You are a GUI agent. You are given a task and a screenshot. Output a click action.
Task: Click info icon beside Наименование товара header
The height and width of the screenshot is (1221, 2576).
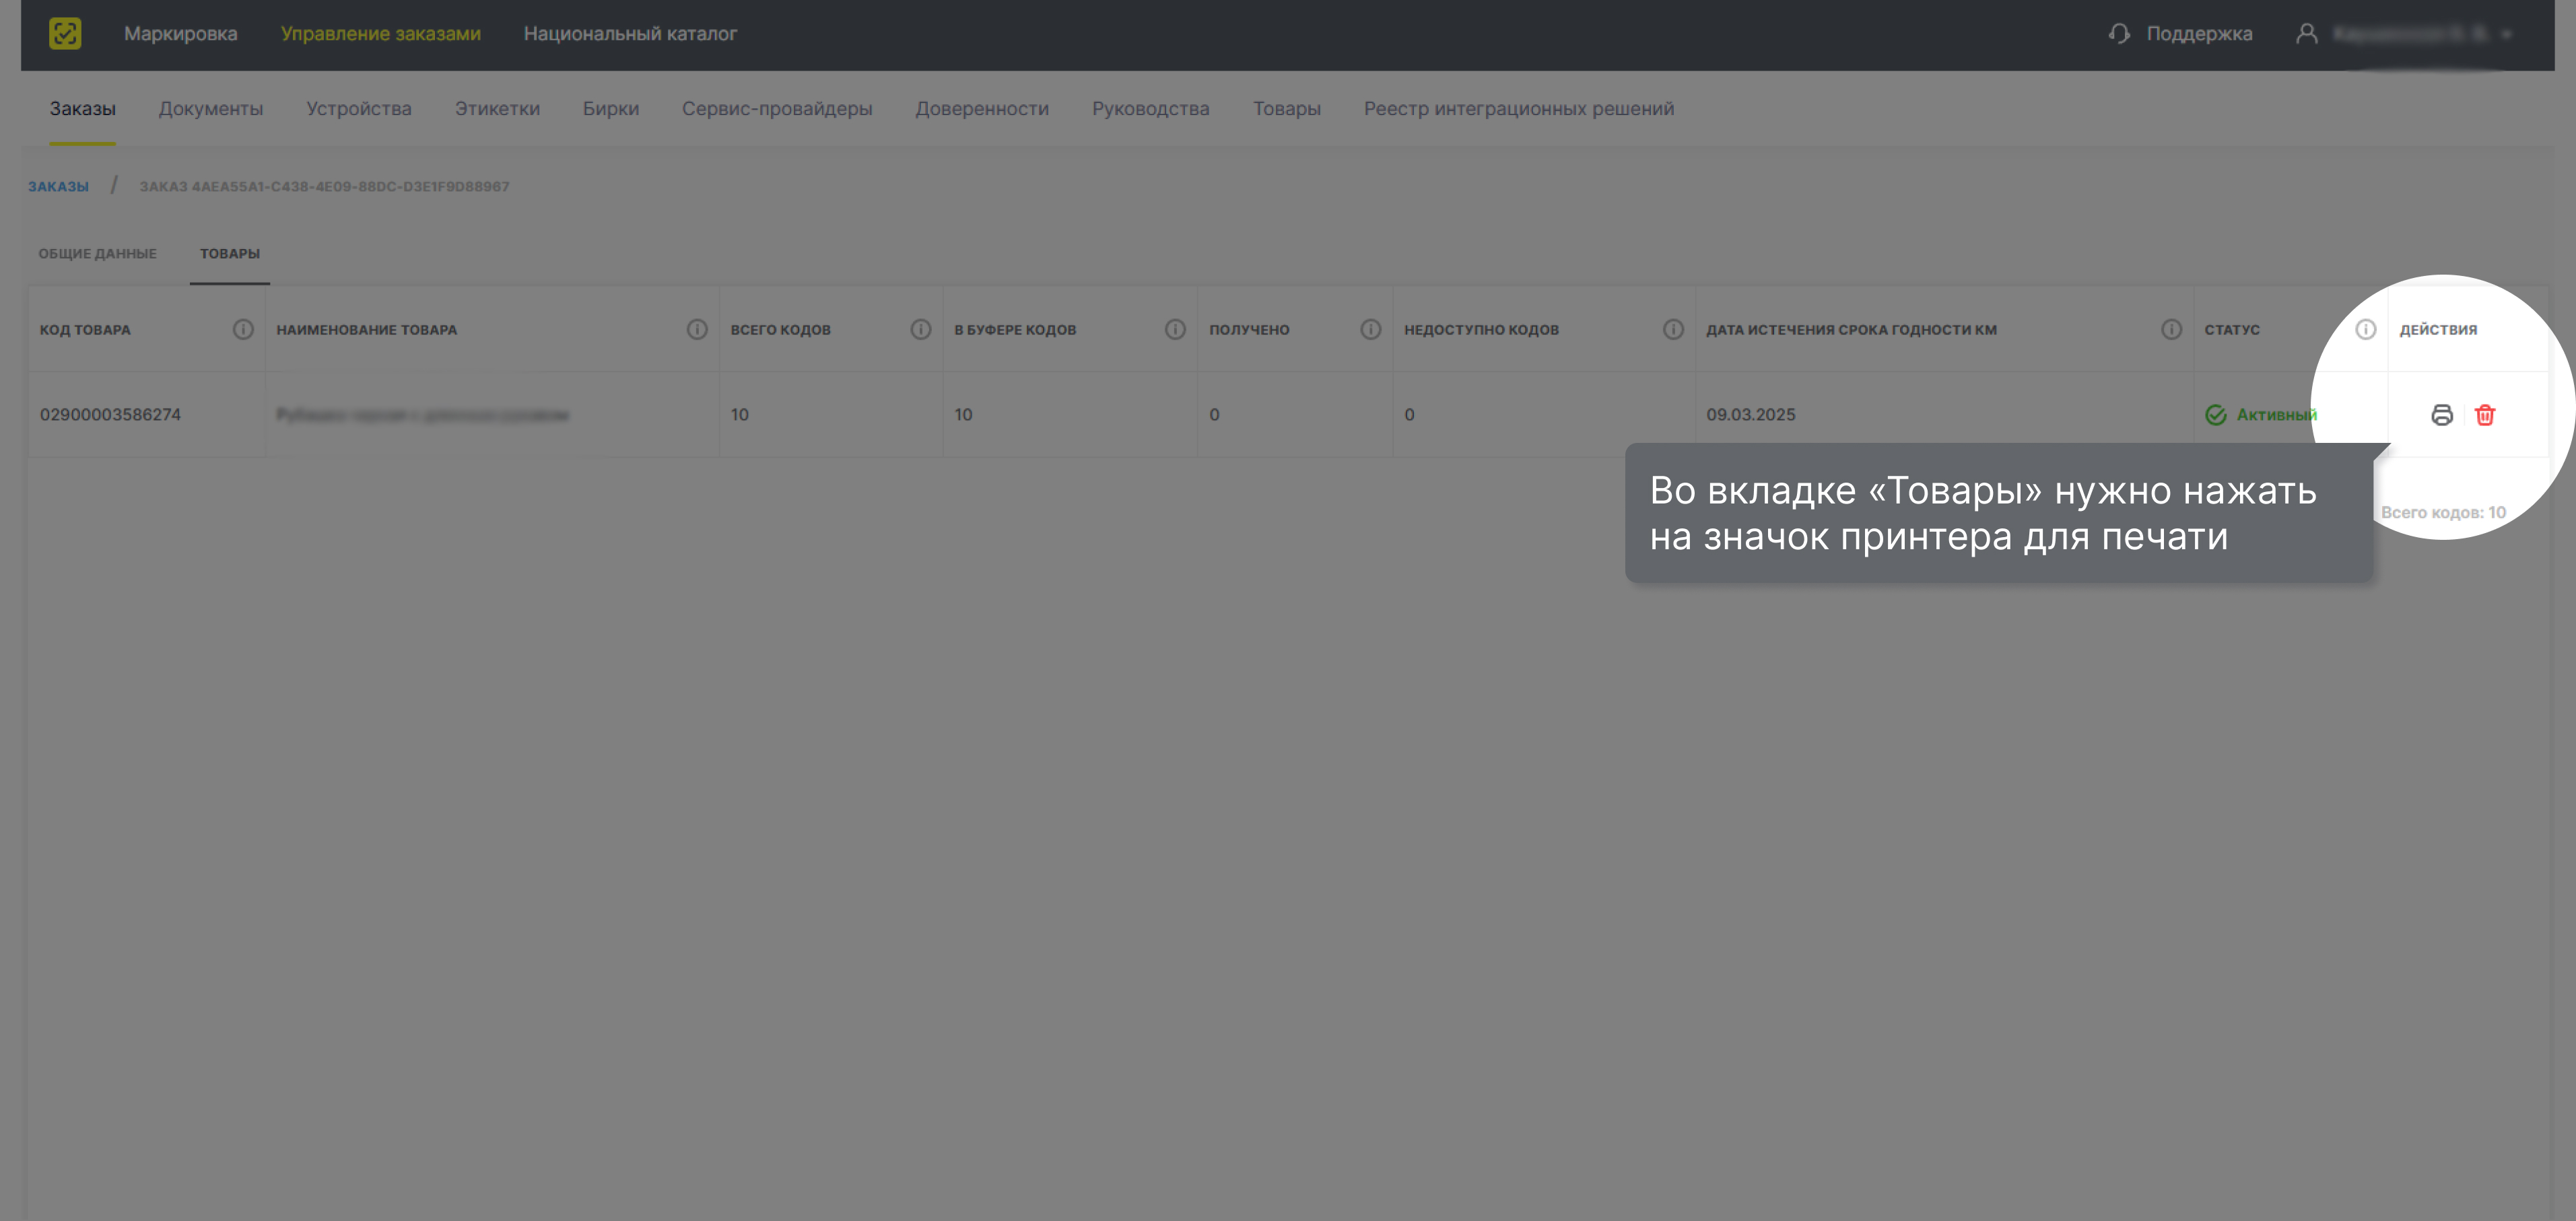click(x=697, y=329)
